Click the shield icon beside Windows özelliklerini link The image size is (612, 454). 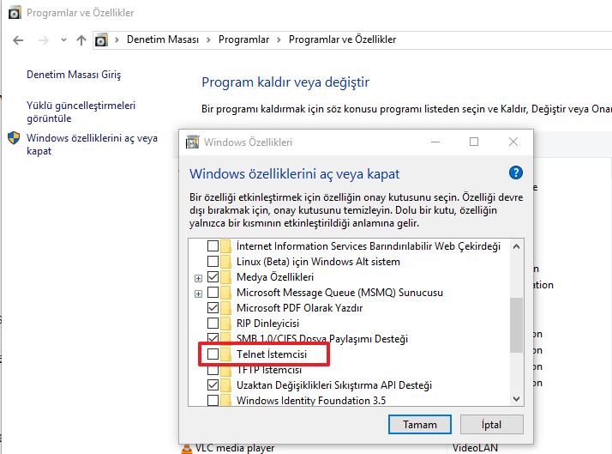[14, 138]
